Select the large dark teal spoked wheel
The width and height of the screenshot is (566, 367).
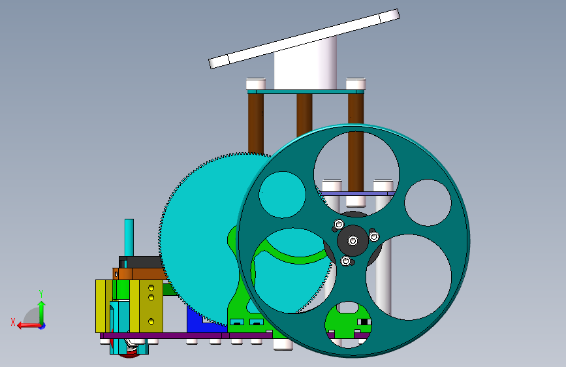[x=353, y=240]
